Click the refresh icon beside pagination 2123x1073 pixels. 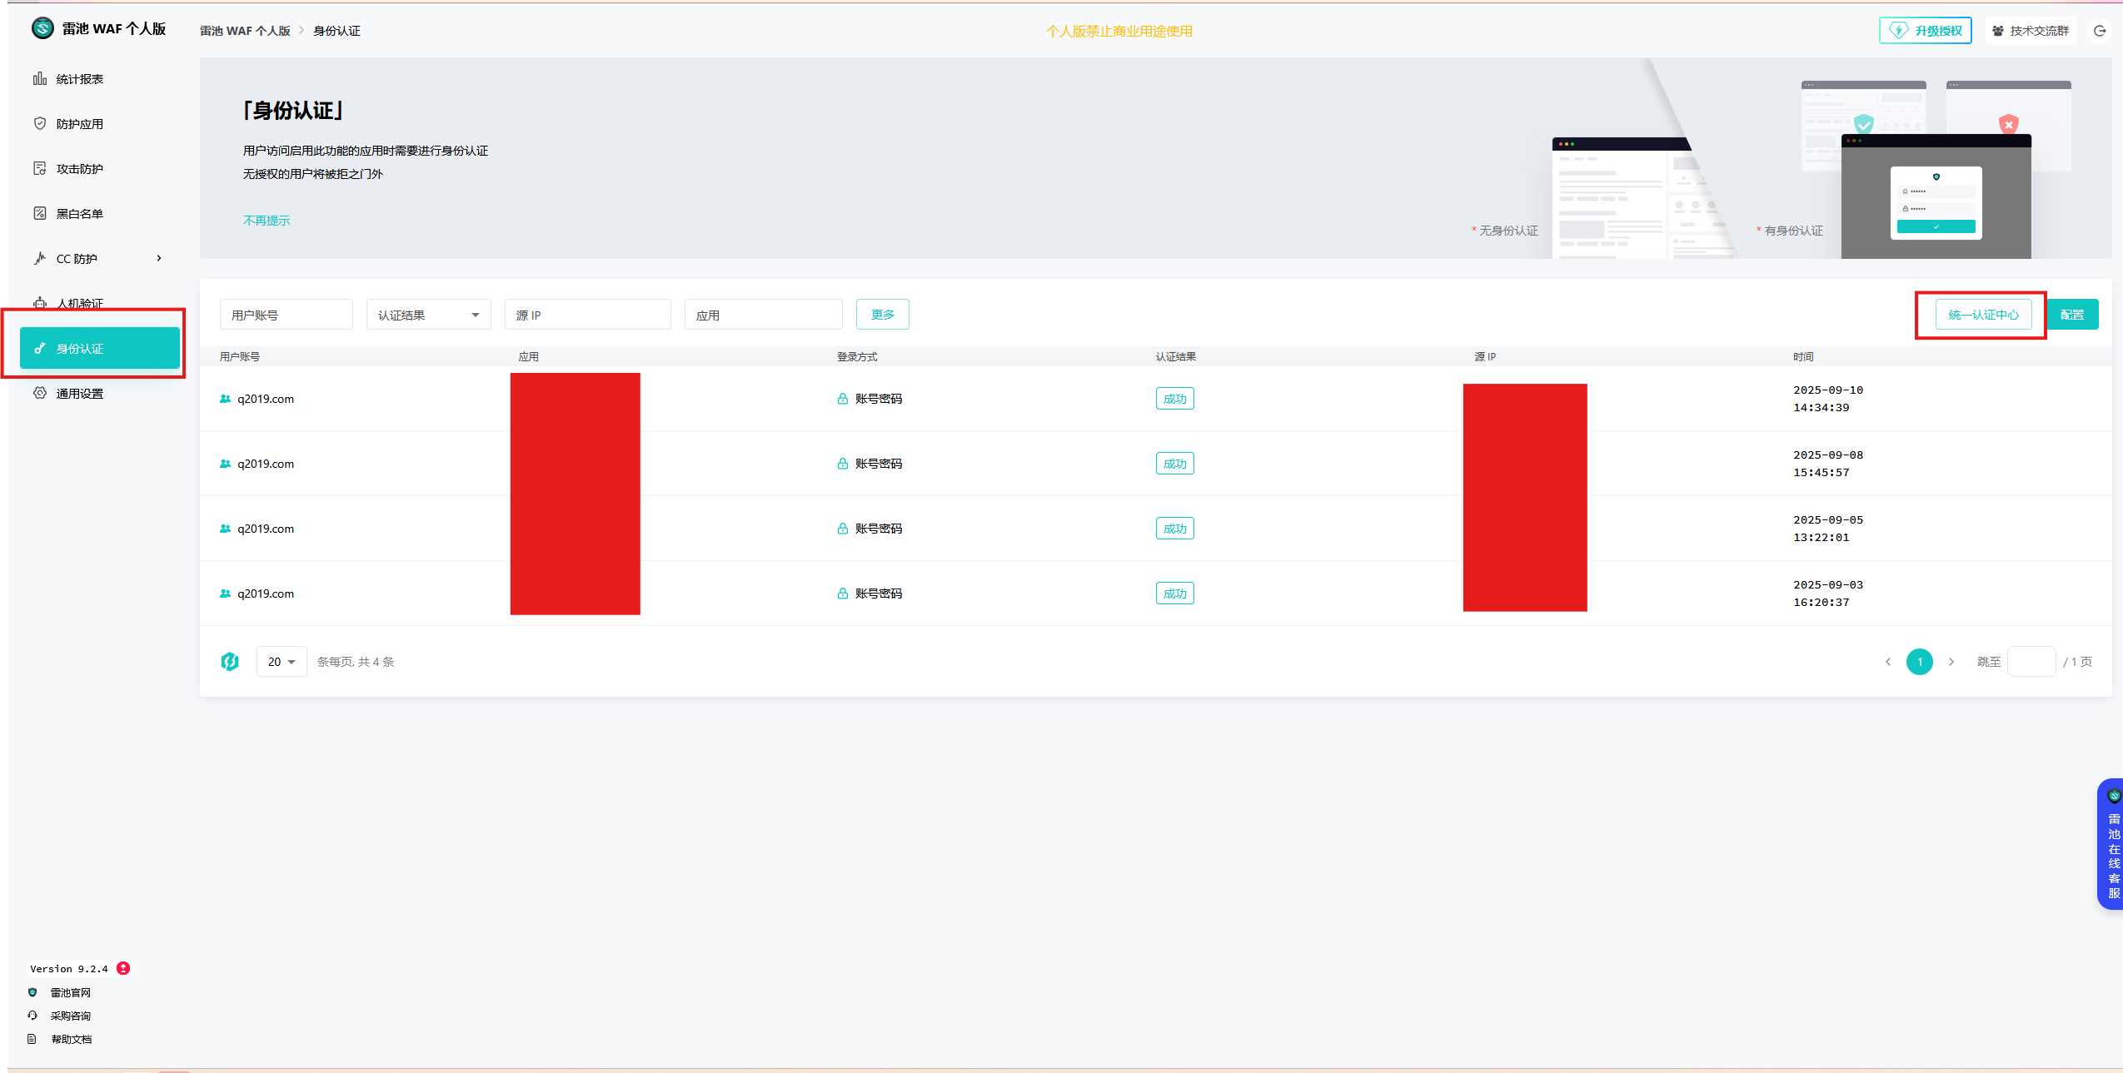(x=230, y=662)
